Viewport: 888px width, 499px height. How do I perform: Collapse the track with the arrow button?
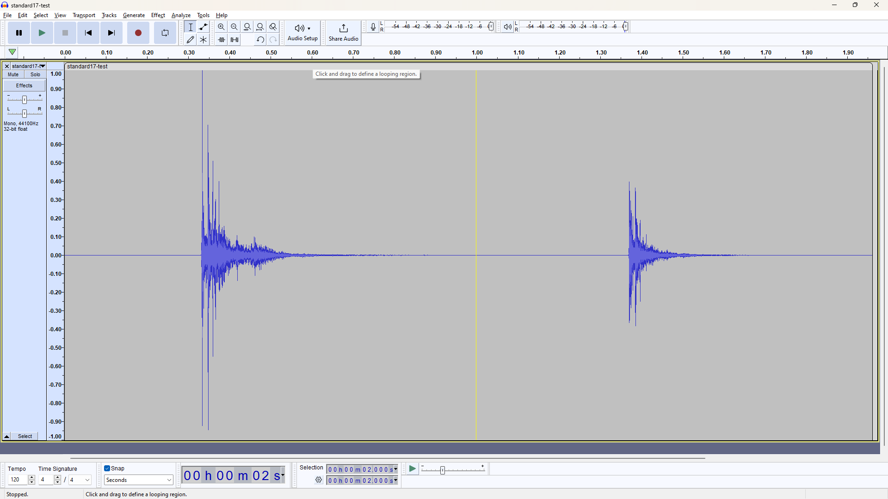(x=7, y=436)
